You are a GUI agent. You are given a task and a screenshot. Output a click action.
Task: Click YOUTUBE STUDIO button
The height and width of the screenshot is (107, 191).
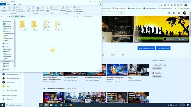163,48
